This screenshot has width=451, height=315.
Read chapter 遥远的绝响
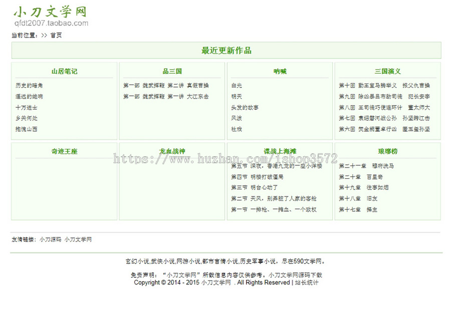29,96
